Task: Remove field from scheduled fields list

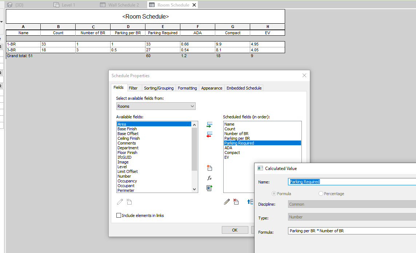Action: [x=209, y=134]
